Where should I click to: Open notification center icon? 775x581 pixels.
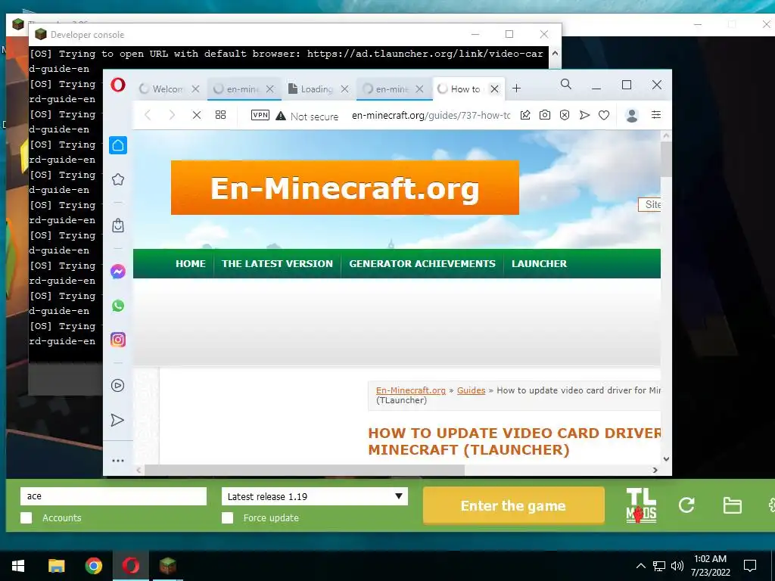point(750,566)
